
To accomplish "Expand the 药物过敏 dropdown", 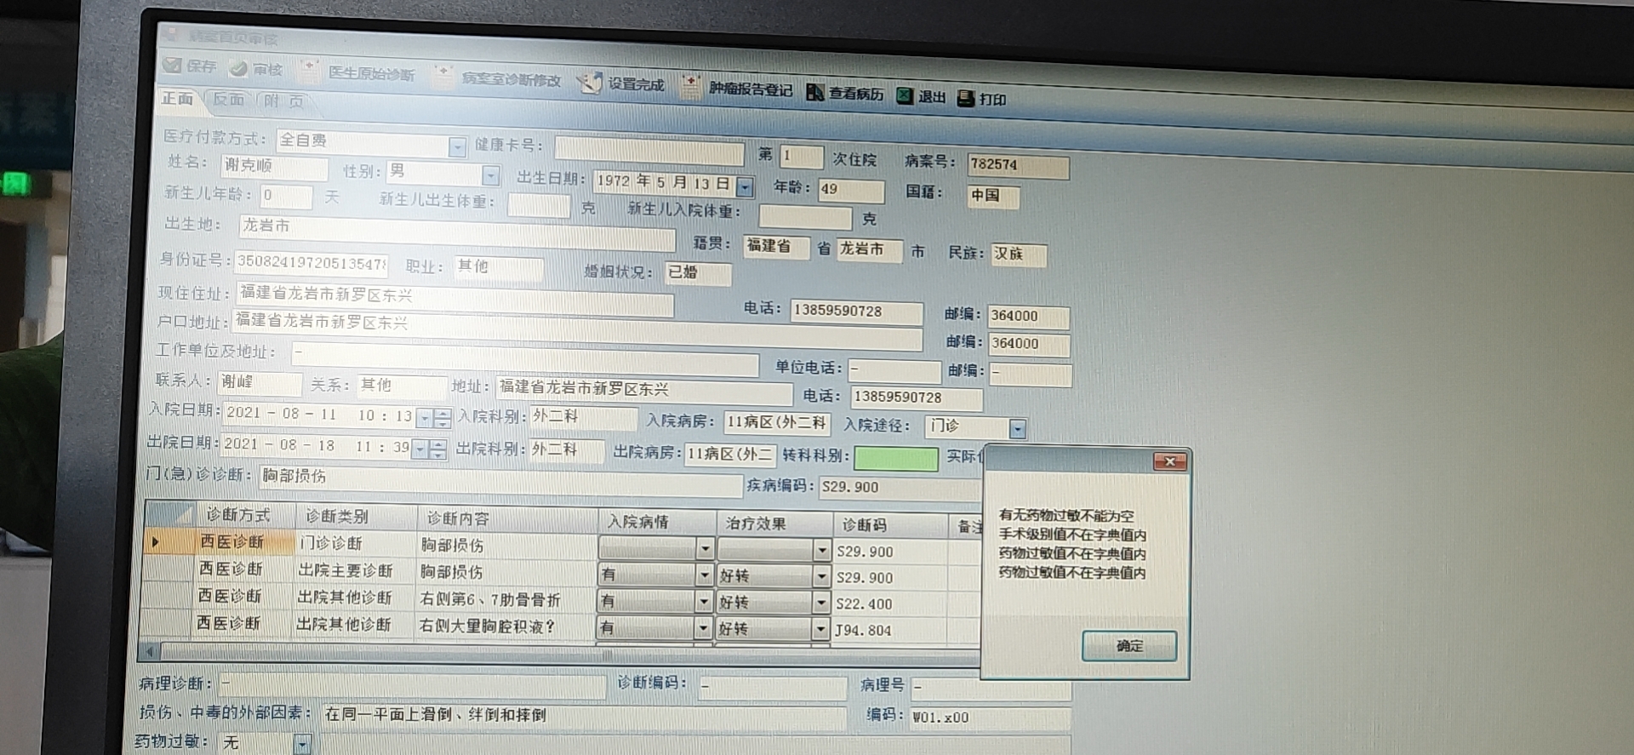I will tap(302, 745).
